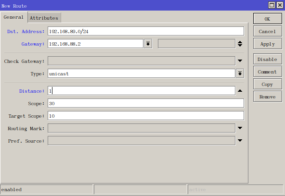
Task: Select the General tab
Action: click(x=13, y=17)
